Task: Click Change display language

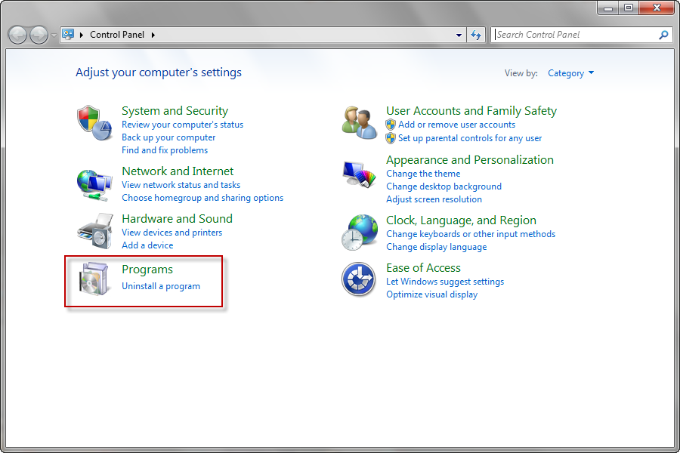Action: 436,247
